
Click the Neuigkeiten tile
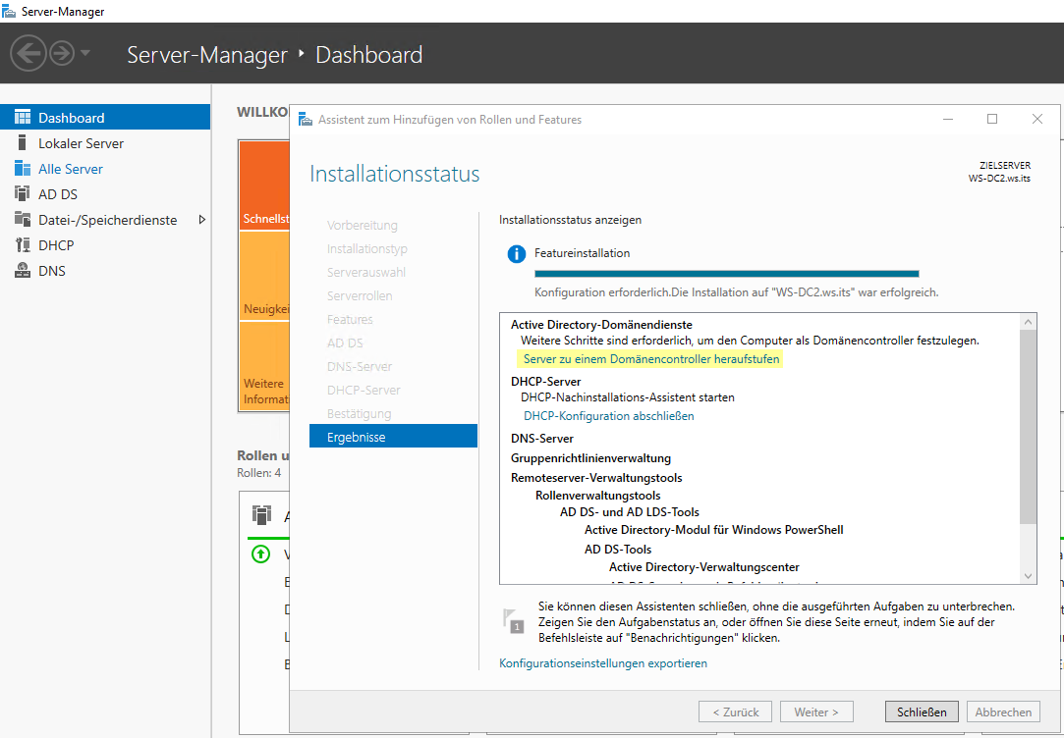click(264, 276)
